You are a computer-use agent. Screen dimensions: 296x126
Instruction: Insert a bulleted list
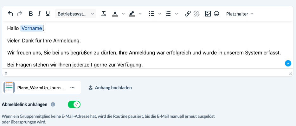(x=151, y=14)
